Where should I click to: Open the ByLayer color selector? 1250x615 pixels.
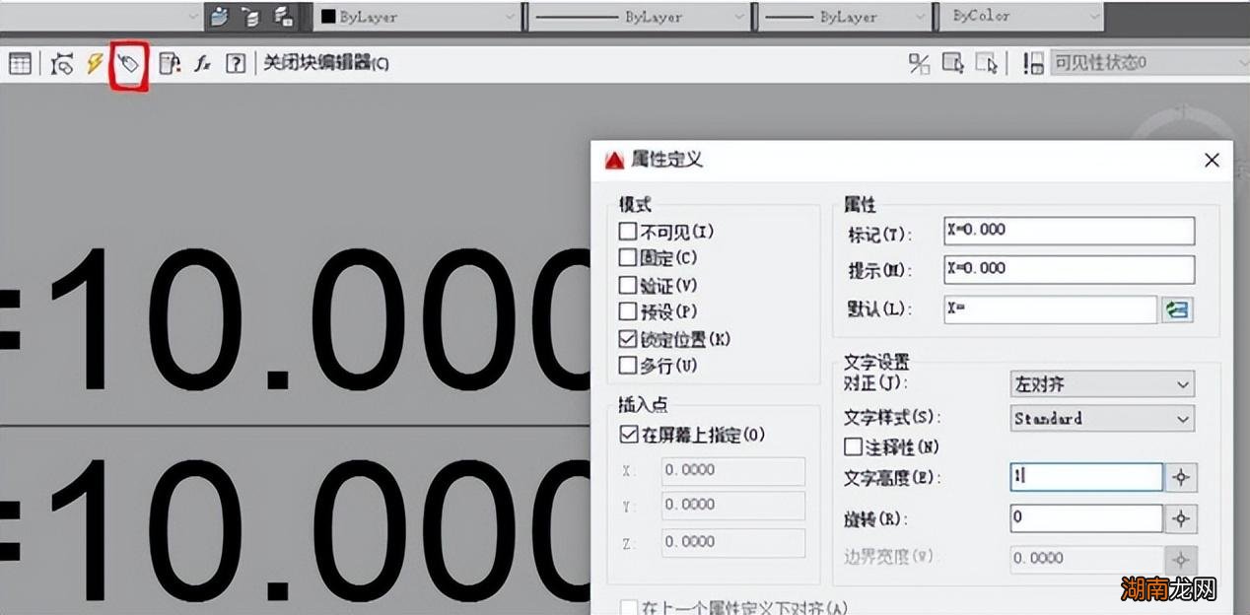(509, 16)
